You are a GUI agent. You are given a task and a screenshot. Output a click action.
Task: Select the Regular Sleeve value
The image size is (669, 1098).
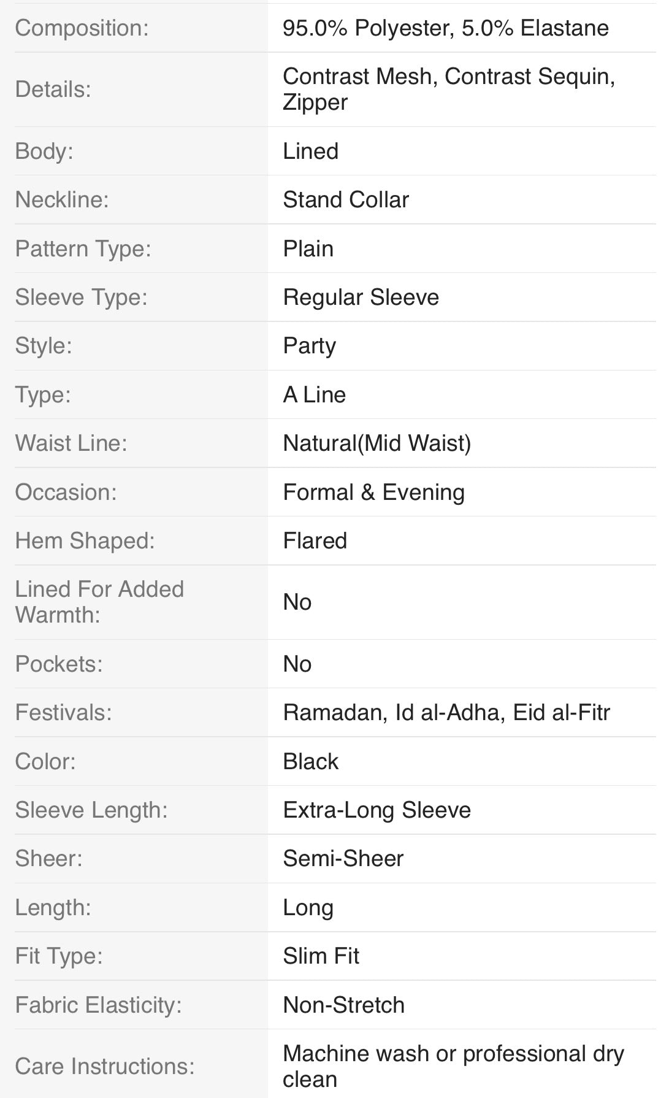[x=361, y=298]
